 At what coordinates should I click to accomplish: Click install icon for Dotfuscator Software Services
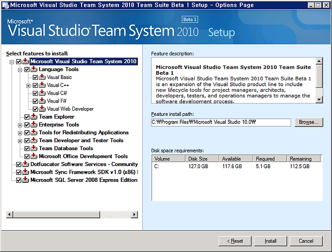[25, 164]
